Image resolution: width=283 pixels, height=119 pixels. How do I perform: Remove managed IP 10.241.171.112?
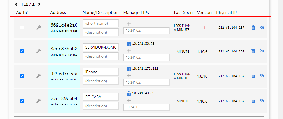[129, 69]
